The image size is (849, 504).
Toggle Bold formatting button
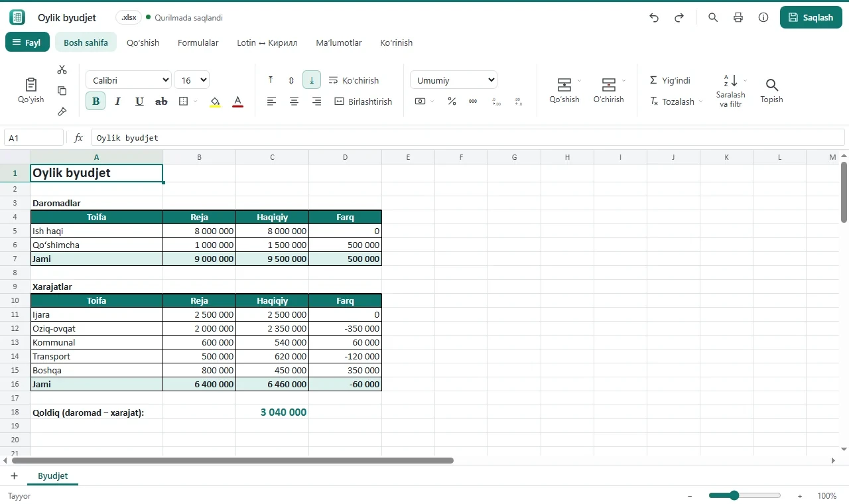click(96, 101)
